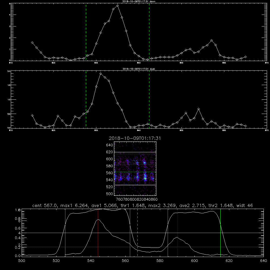
Task: Click the right green dashed line in the dawn plot
Action: pyautogui.click(x=149, y=32)
